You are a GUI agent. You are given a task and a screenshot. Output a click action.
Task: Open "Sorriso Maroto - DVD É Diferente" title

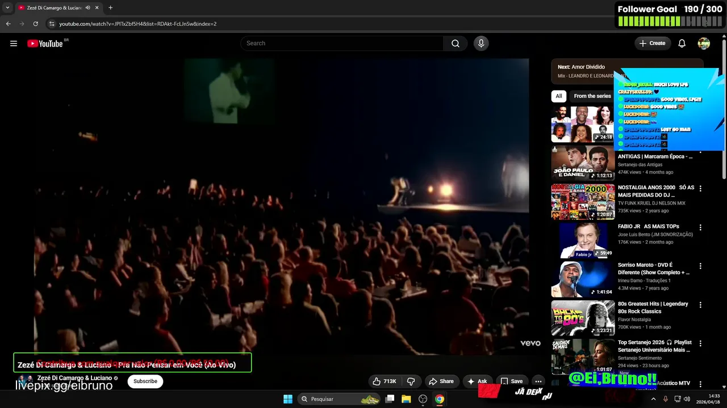coord(653,269)
